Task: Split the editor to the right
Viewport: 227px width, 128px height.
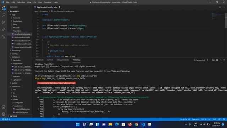Action: coord(220,7)
